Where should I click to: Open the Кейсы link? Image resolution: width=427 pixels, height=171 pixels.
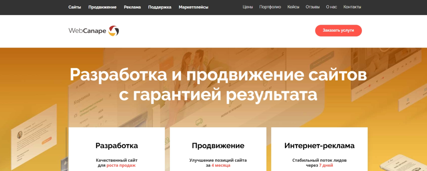(293, 7)
